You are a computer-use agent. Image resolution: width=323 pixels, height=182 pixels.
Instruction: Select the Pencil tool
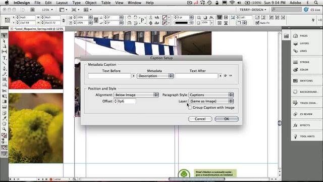(4, 74)
